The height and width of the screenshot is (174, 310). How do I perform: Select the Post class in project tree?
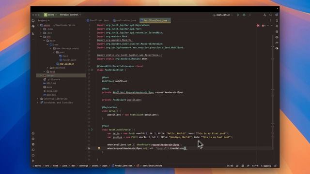[x=63, y=56]
